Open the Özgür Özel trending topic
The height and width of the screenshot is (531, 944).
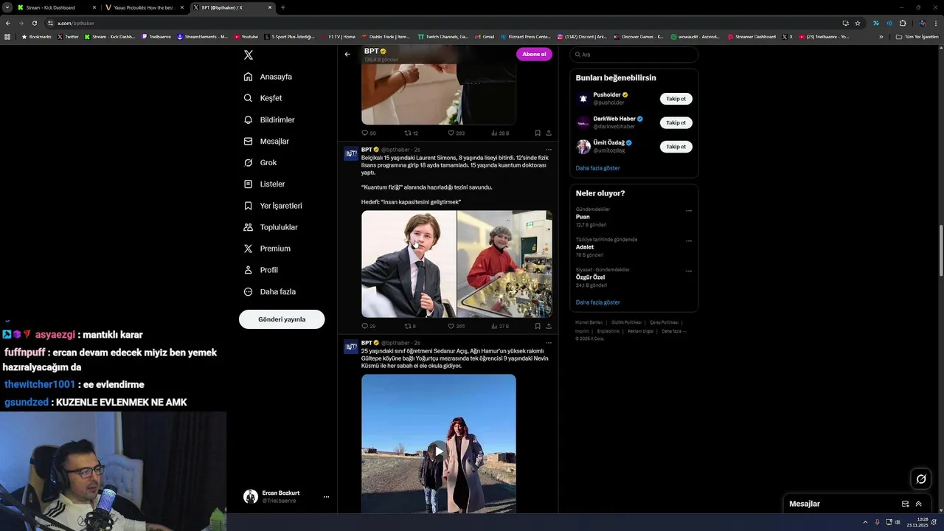click(590, 277)
